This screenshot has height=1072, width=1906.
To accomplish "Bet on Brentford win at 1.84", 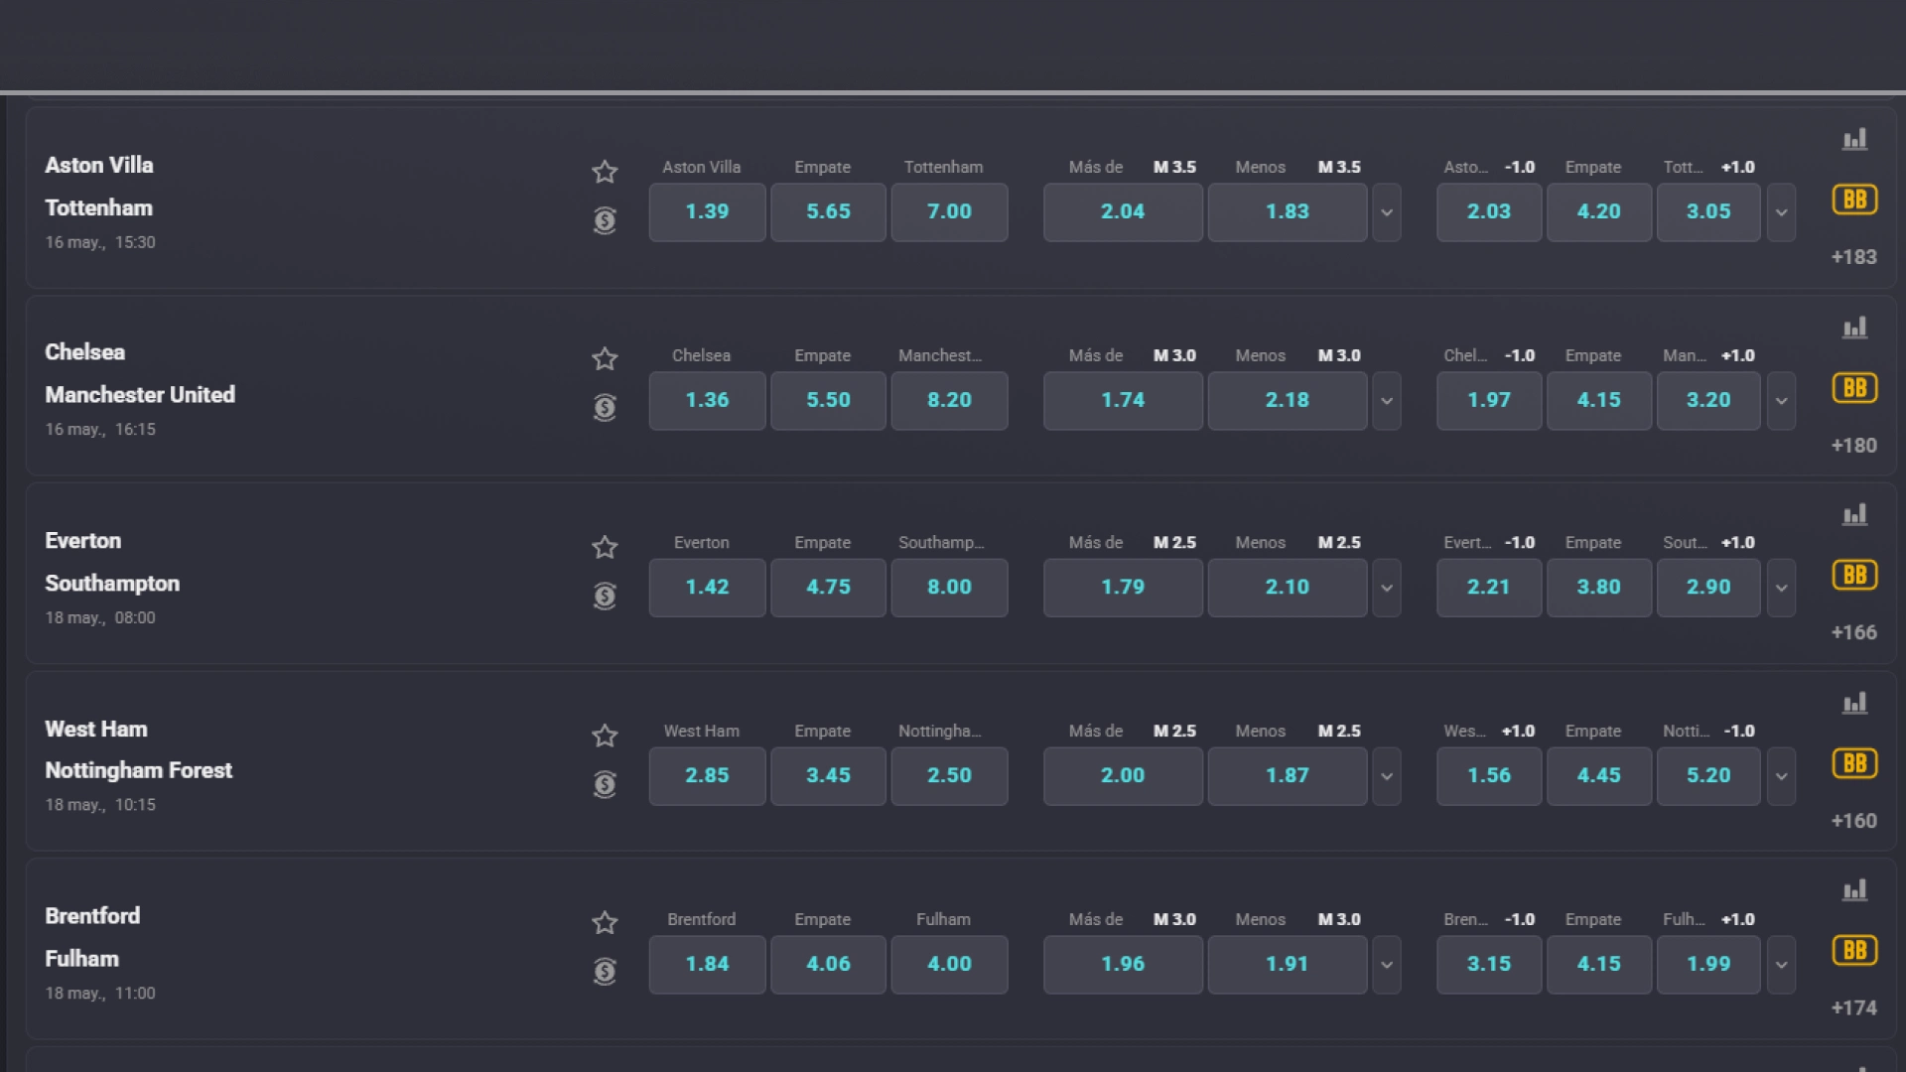I will point(707,965).
